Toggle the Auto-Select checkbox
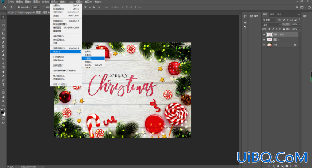312x168 pixels. 19,7
